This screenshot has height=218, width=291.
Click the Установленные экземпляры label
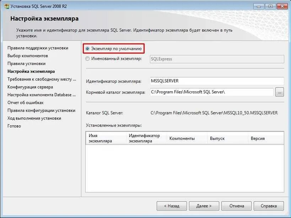(x=114, y=125)
